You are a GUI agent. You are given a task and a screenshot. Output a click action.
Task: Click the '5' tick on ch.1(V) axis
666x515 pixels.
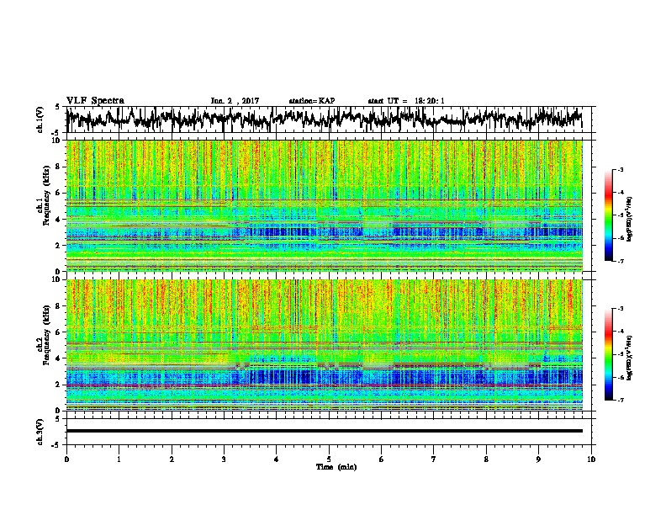pyautogui.click(x=57, y=107)
